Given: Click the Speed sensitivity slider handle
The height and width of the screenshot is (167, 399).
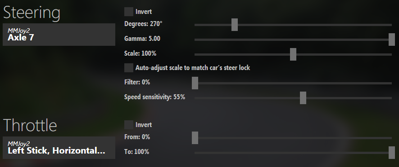Looking at the screenshot, I should click(303, 98).
